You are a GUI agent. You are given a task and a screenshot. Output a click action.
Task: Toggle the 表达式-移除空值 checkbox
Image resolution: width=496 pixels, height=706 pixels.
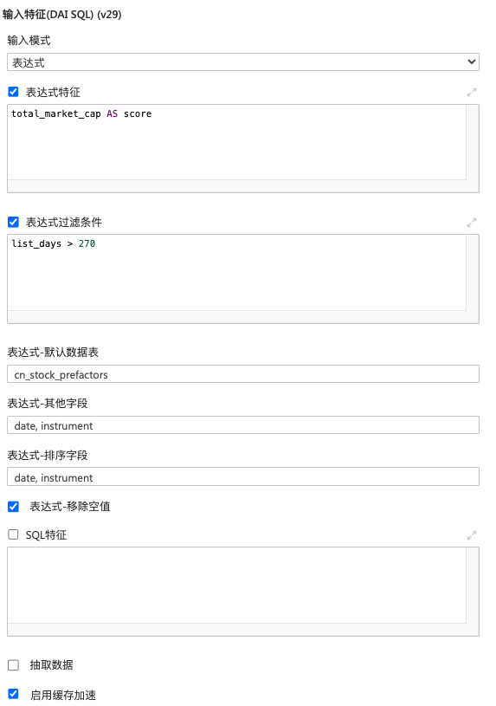14,507
